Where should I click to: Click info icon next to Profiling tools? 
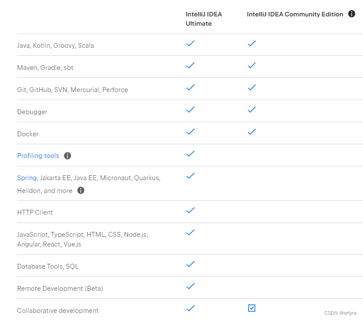point(67,156)
